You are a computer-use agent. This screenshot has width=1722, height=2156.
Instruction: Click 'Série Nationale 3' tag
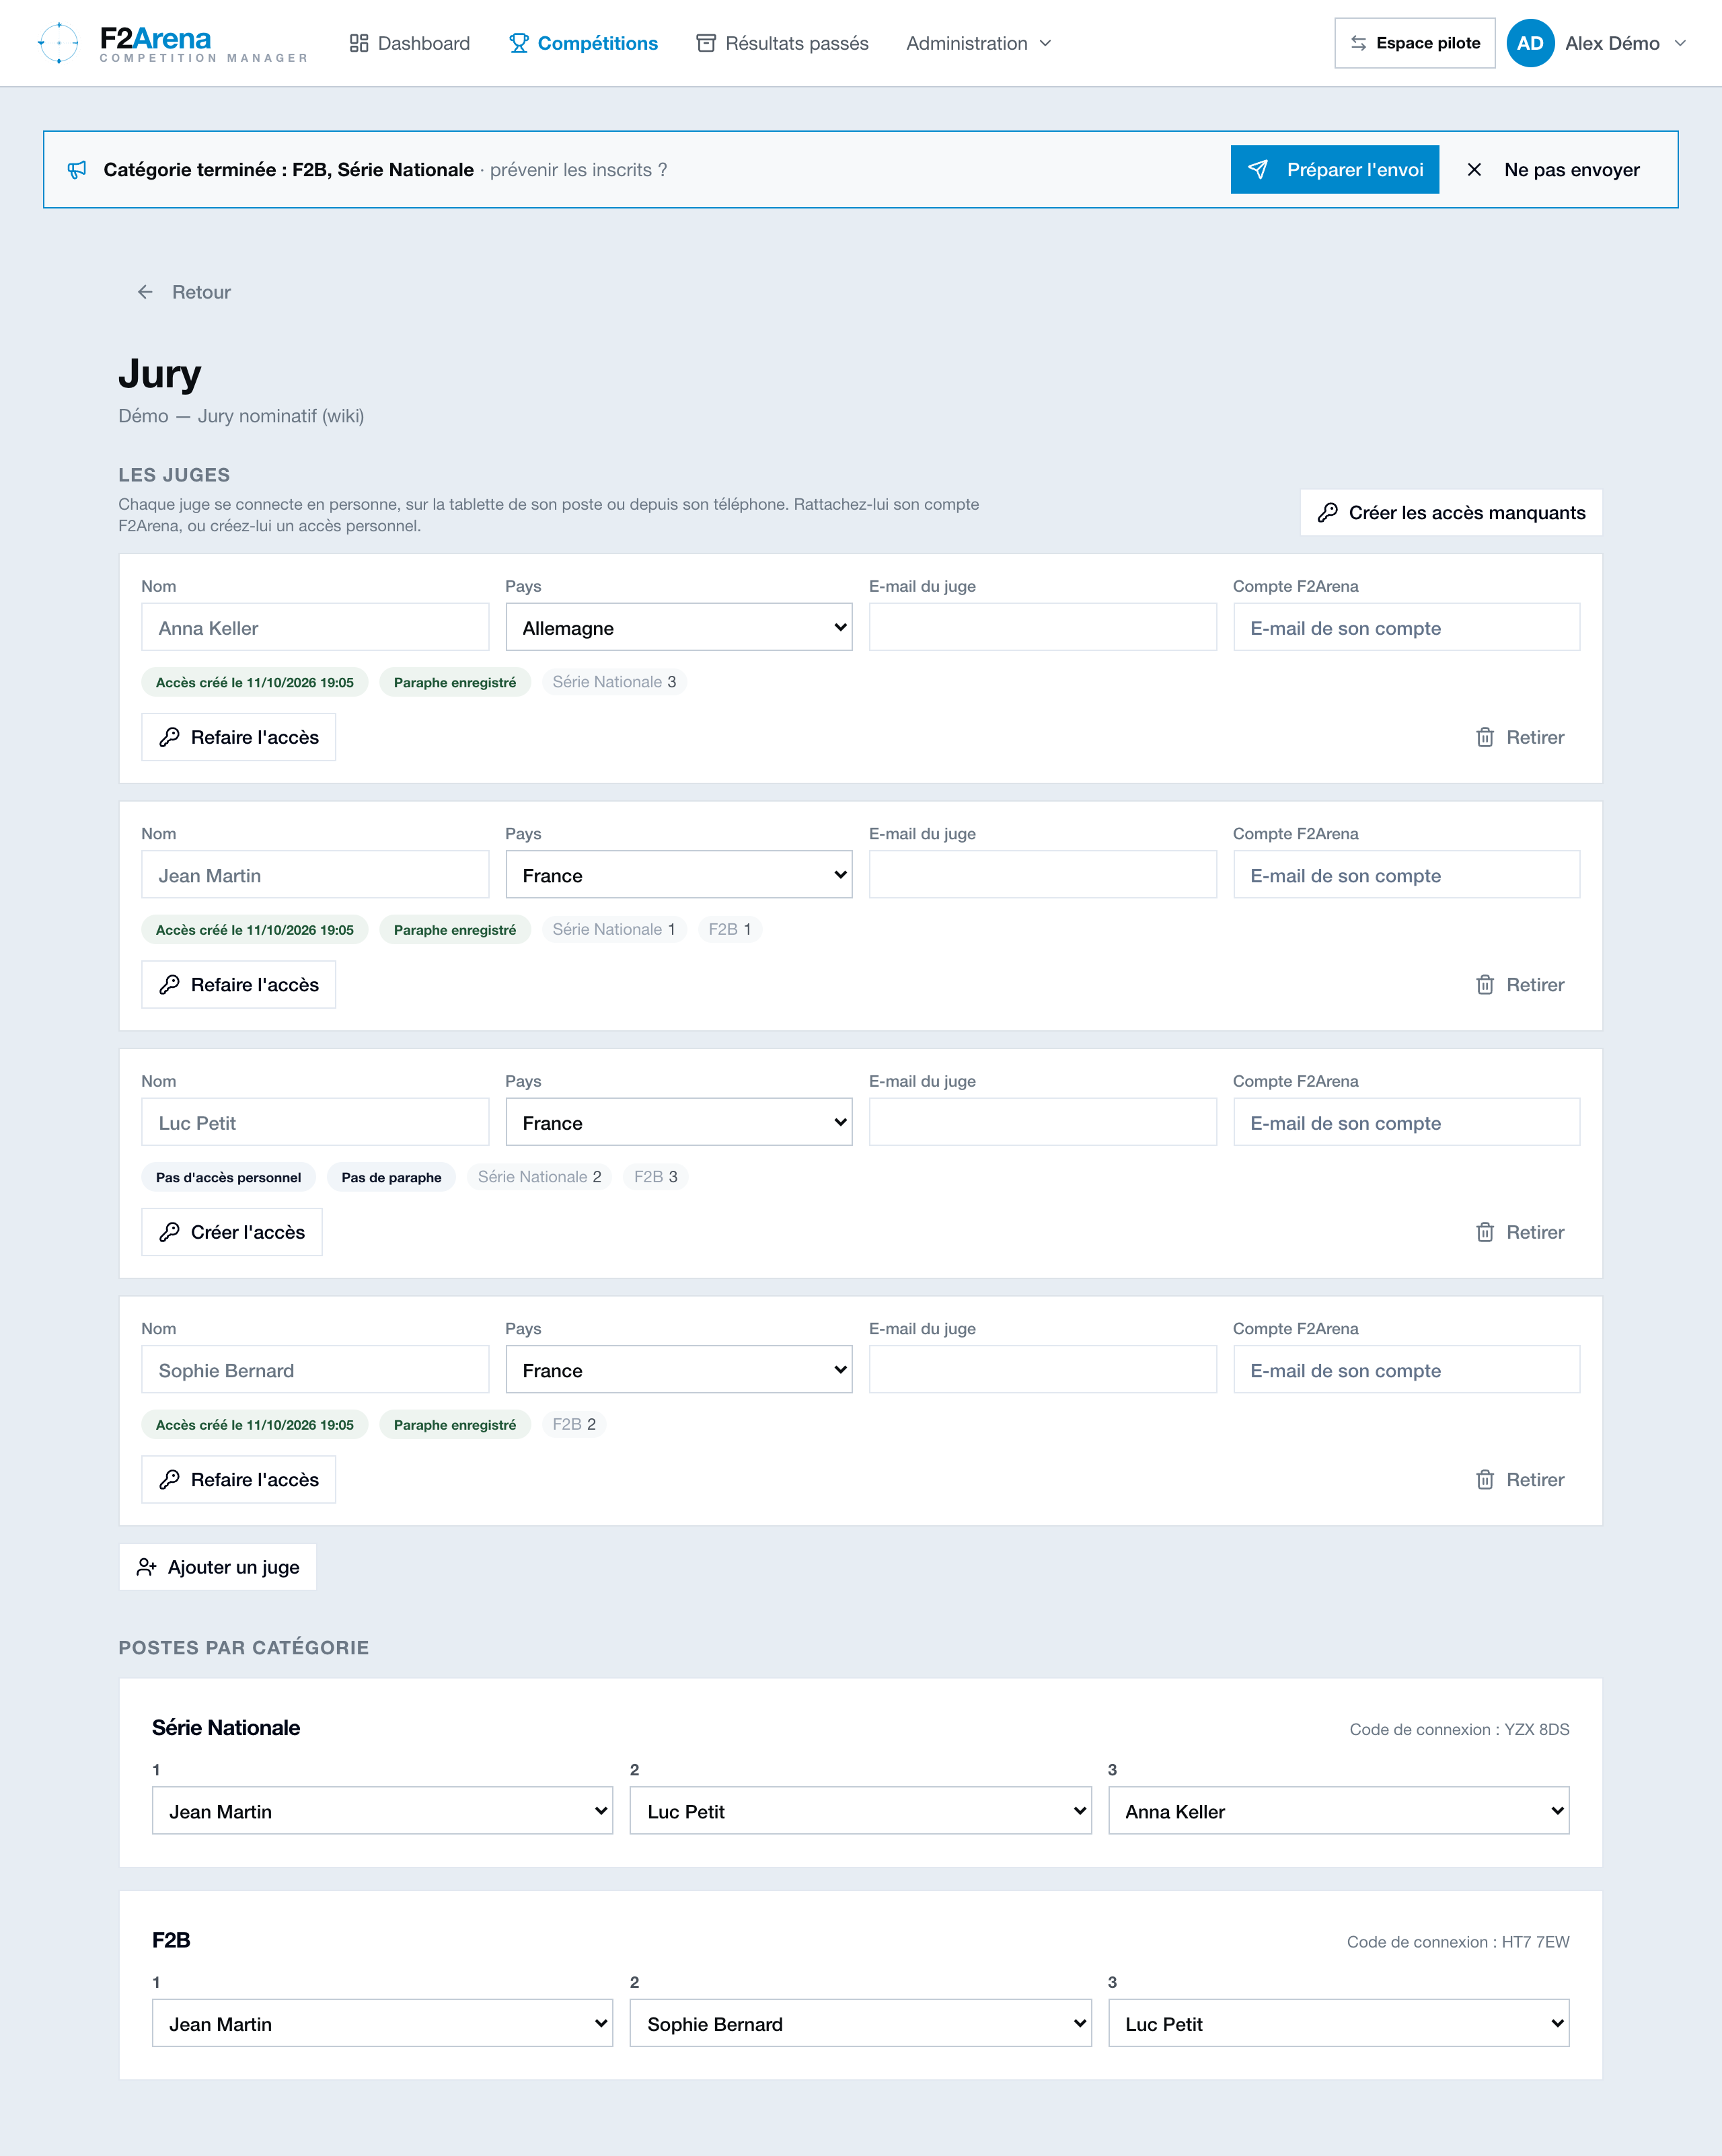(614, 682)
